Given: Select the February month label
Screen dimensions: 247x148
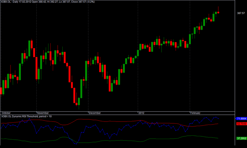Looking at the screenshot, I should pyautogui.click(x=195, y=113).
